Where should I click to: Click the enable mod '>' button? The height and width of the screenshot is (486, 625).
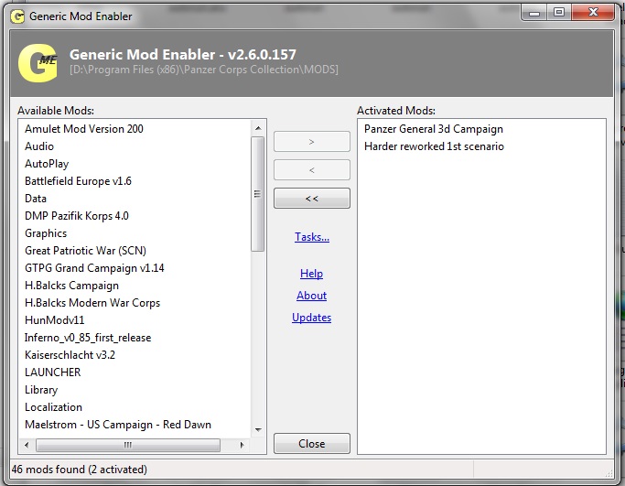[x=312, y=142]
